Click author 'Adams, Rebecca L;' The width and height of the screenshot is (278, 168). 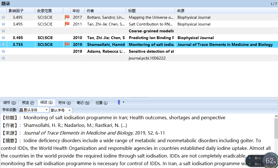click(x=106, y=51)
